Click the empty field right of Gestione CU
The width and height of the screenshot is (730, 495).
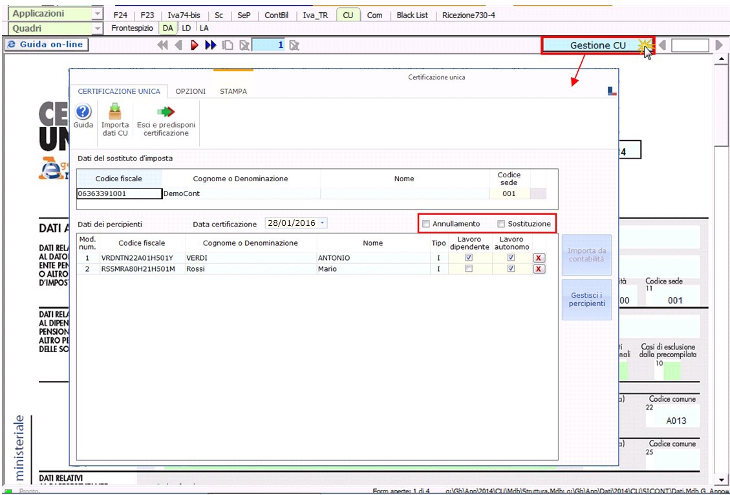pos(689,45)
